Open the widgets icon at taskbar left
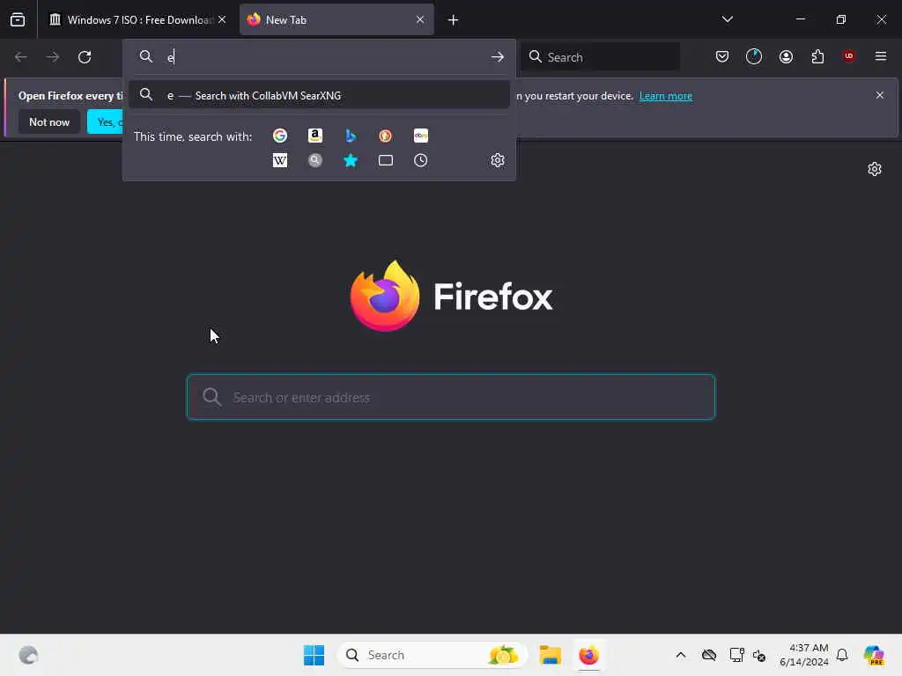 click(x=28, y=655)
